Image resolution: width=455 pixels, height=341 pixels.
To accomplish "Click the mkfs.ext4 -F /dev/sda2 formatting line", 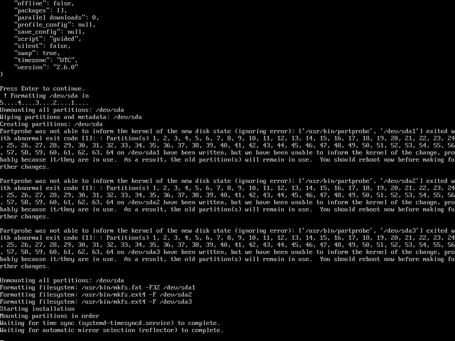I will pyautogui.click(x=96, y=295).
